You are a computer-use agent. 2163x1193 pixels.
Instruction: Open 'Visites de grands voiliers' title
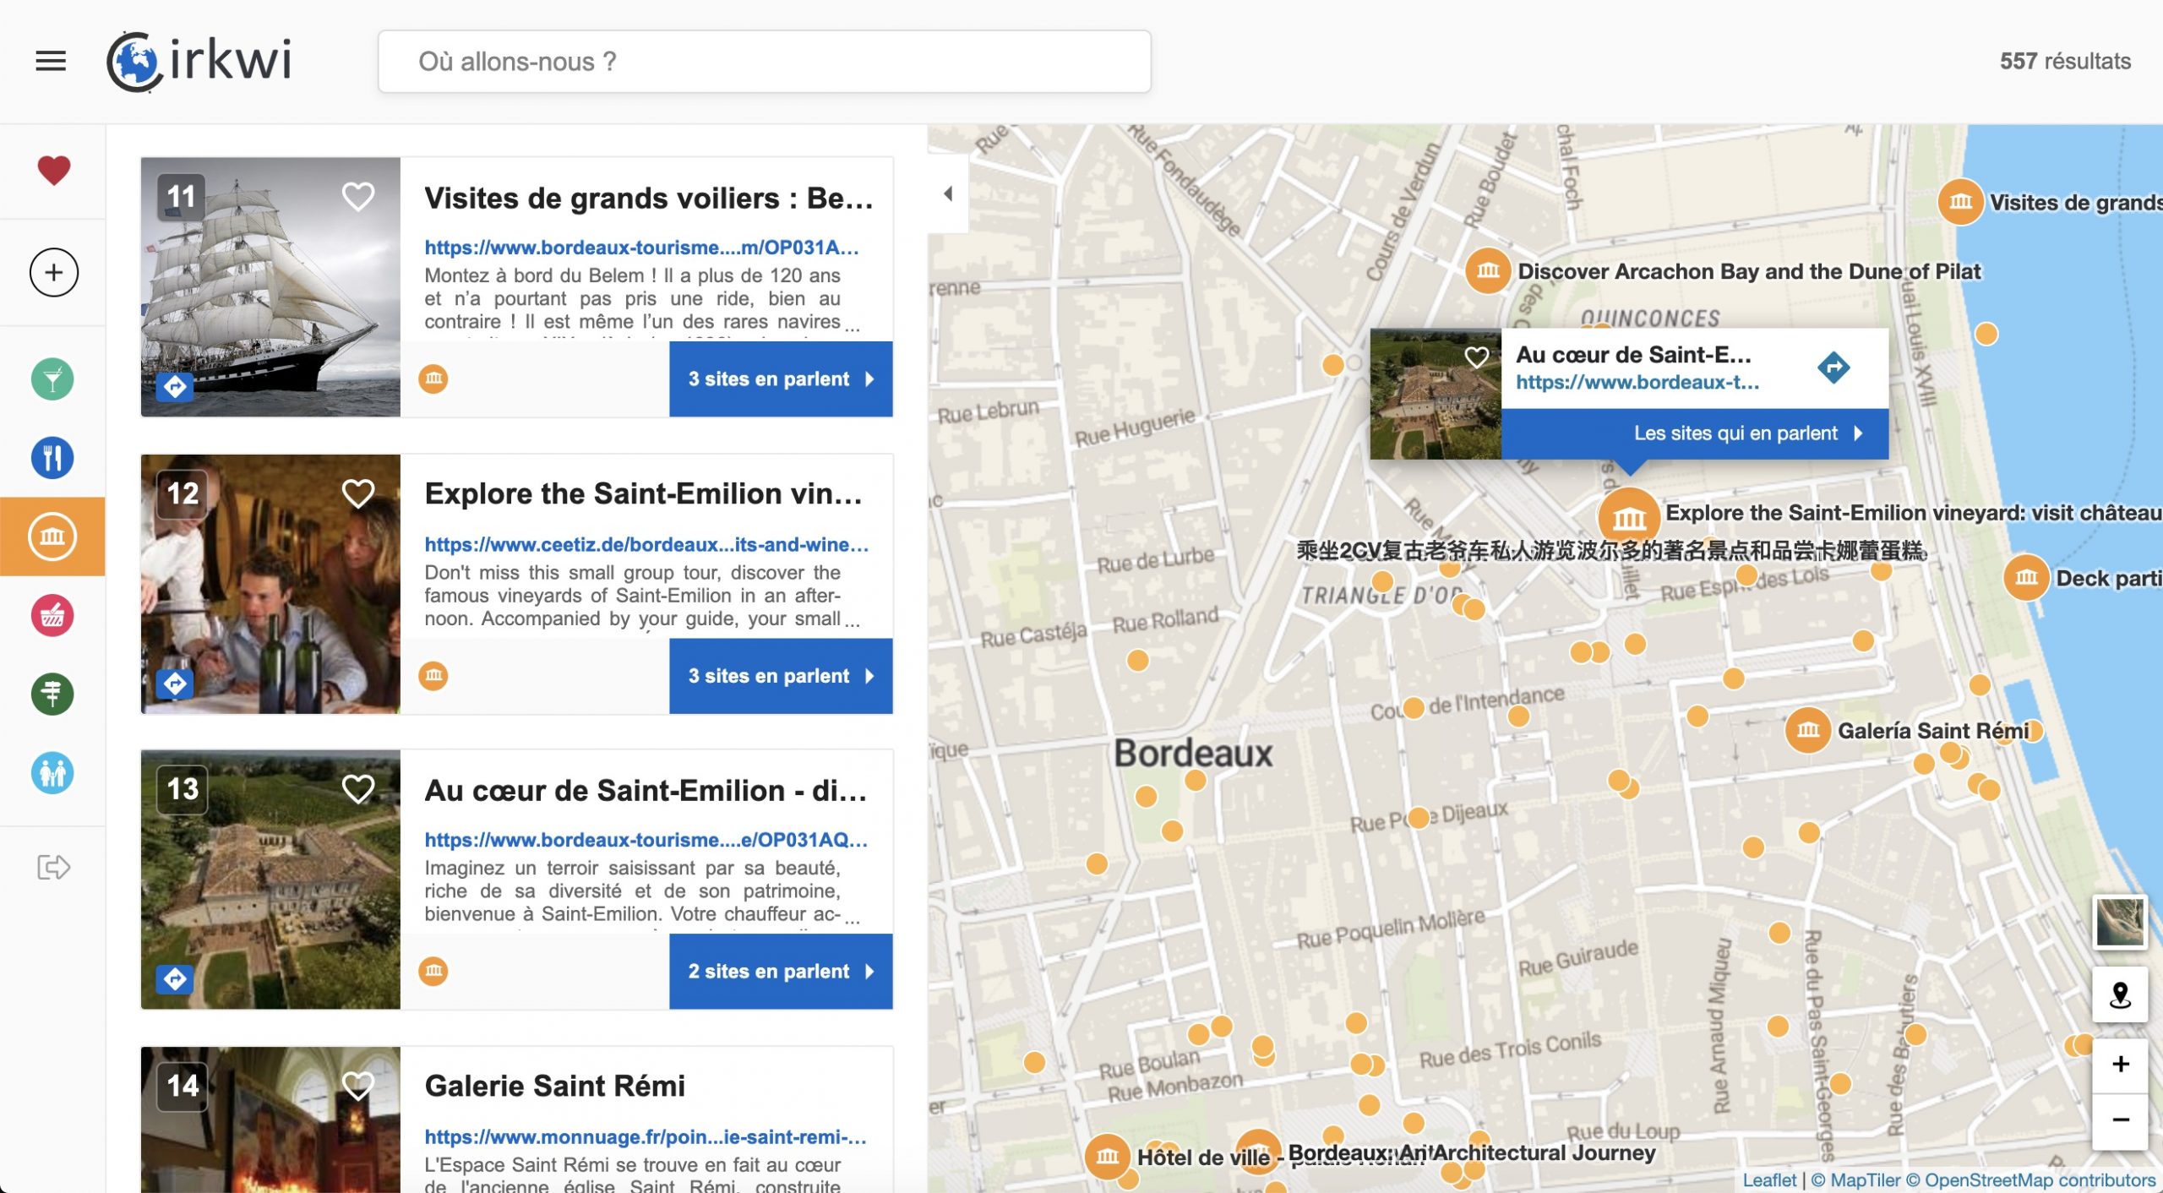click(648, 198)
